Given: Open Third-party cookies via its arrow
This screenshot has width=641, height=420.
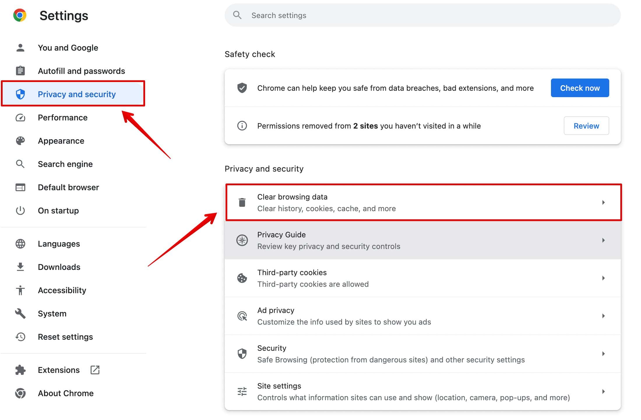Looking at the screenshot, I should pyautogui.click(x=603, y=278).
